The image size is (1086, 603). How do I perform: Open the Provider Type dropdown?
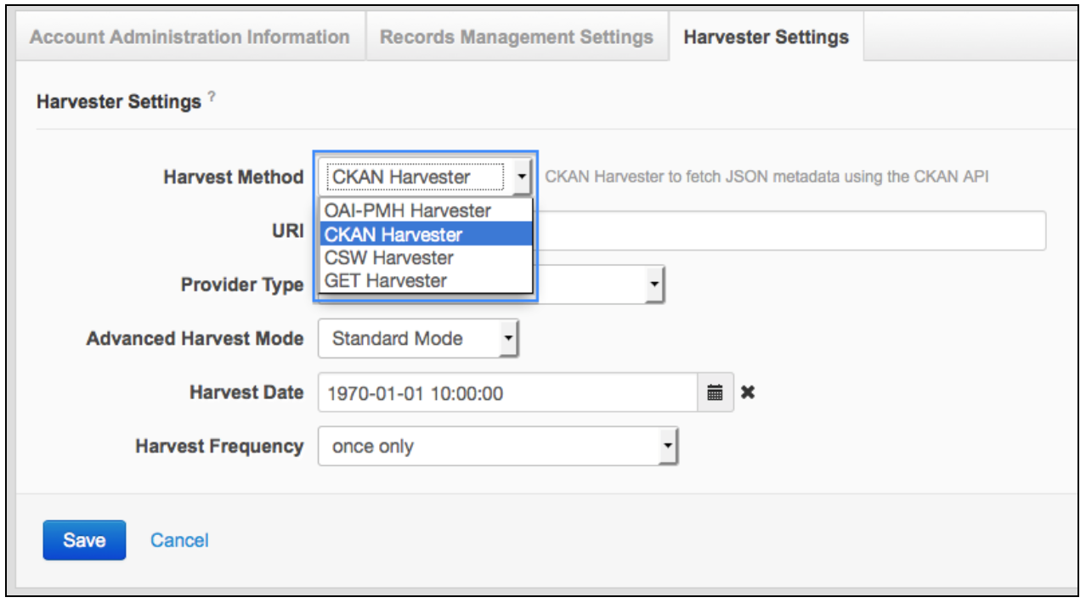[x=653, y=285]
